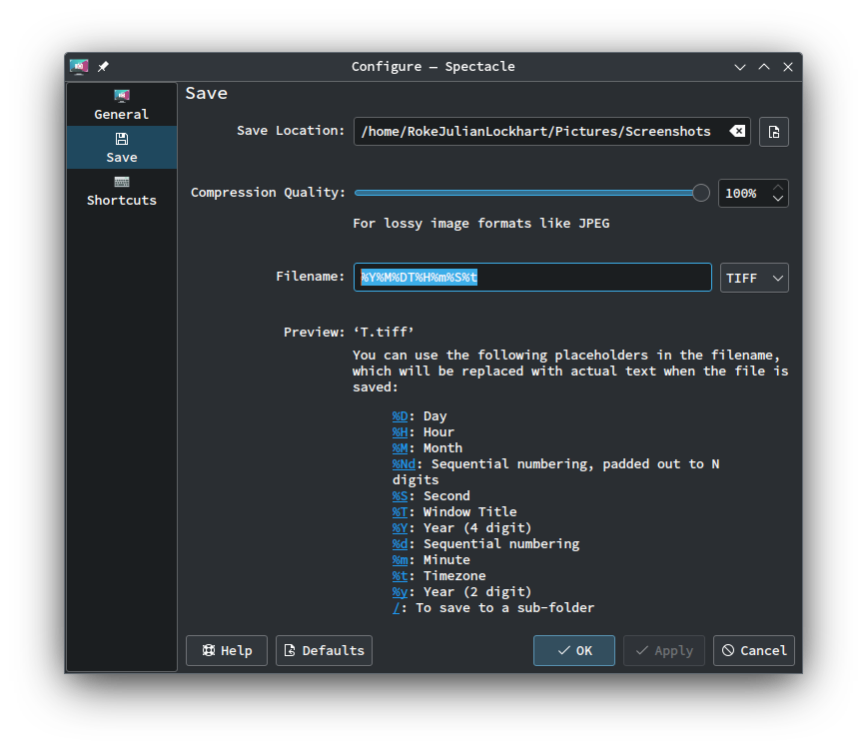Expand the TIFF file format dropdown
The width and height of the screenshot is (867, 750).
tap(754, 278)
